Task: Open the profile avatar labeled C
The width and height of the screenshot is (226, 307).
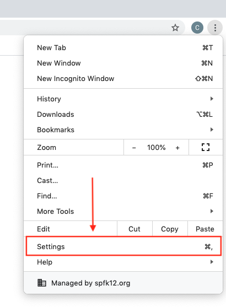Action: tap(197, 28)
